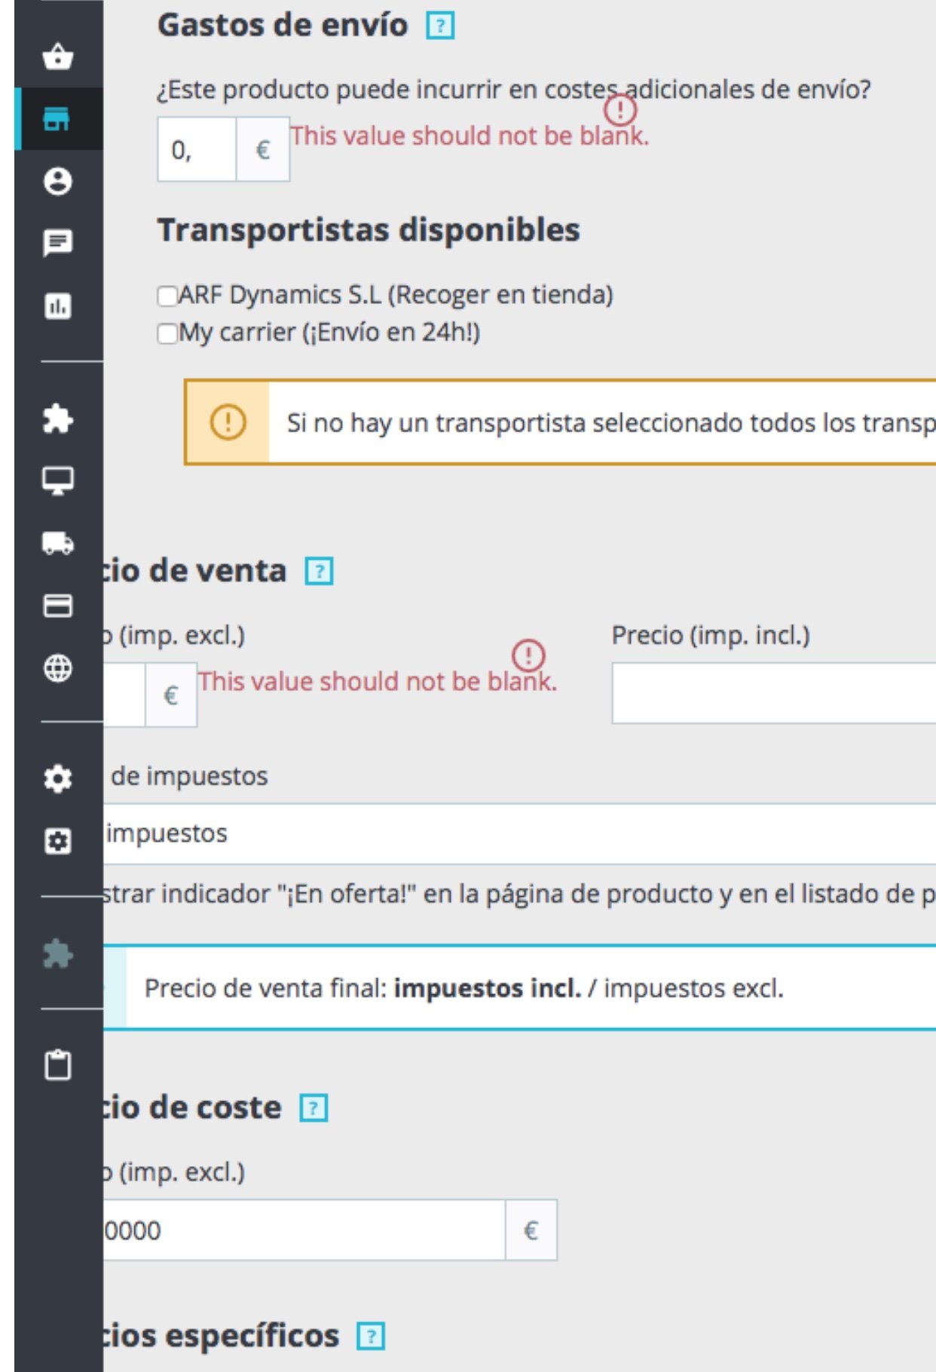Viewport: 936px width, 1372px height.
Task: Click Precio (imp. incl.) input field
Action: point(772,693)
